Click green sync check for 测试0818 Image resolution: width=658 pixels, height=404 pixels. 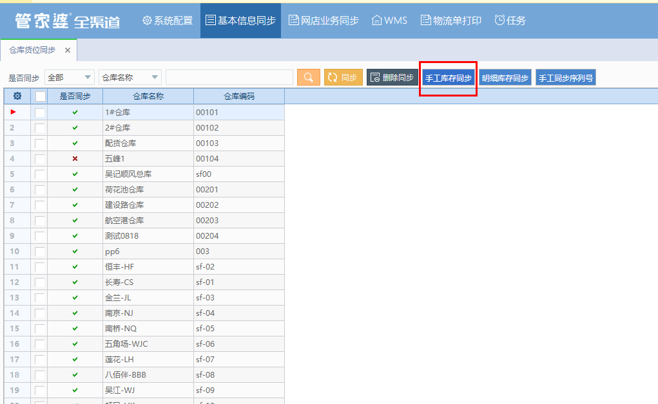point(75,236)
